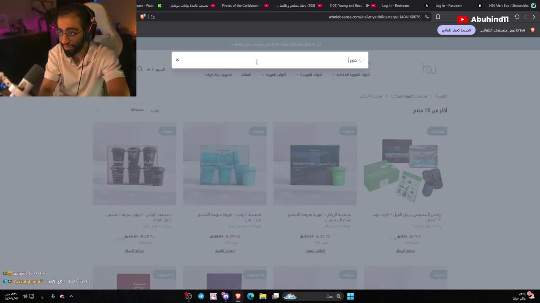The width and height of the screenshot is (540, 303).
Task: Click into the search field containing شارع
Action: point(270,60)
